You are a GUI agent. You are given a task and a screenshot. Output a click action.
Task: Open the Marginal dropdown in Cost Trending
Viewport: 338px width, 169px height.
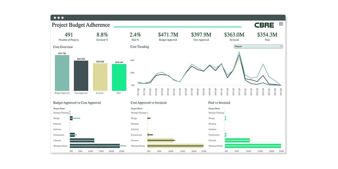pos(258,47)
